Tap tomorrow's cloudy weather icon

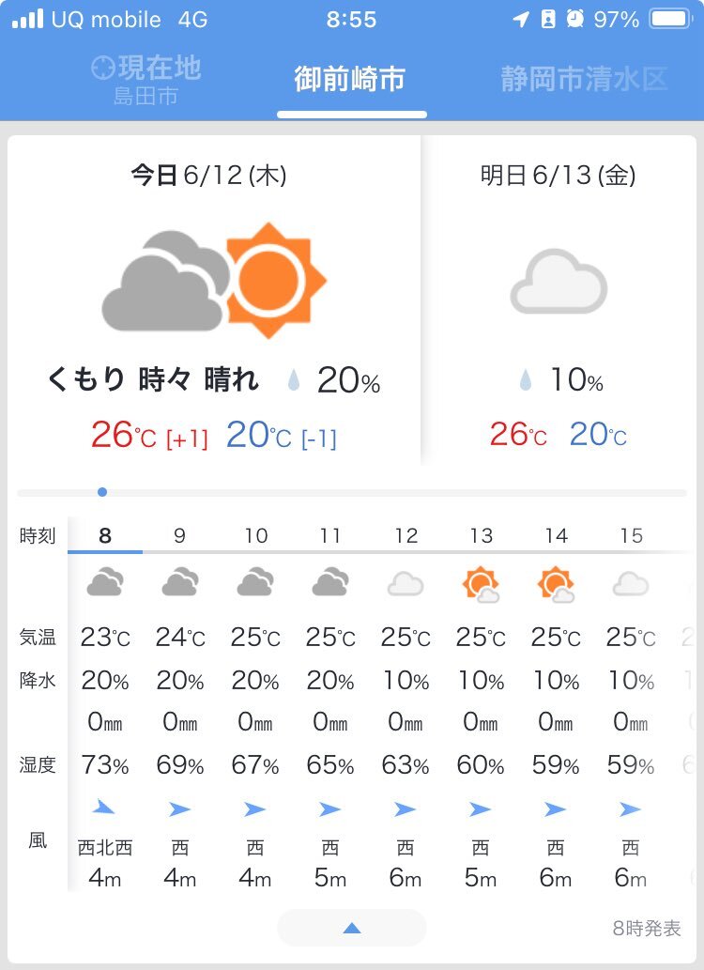point(558,281)
